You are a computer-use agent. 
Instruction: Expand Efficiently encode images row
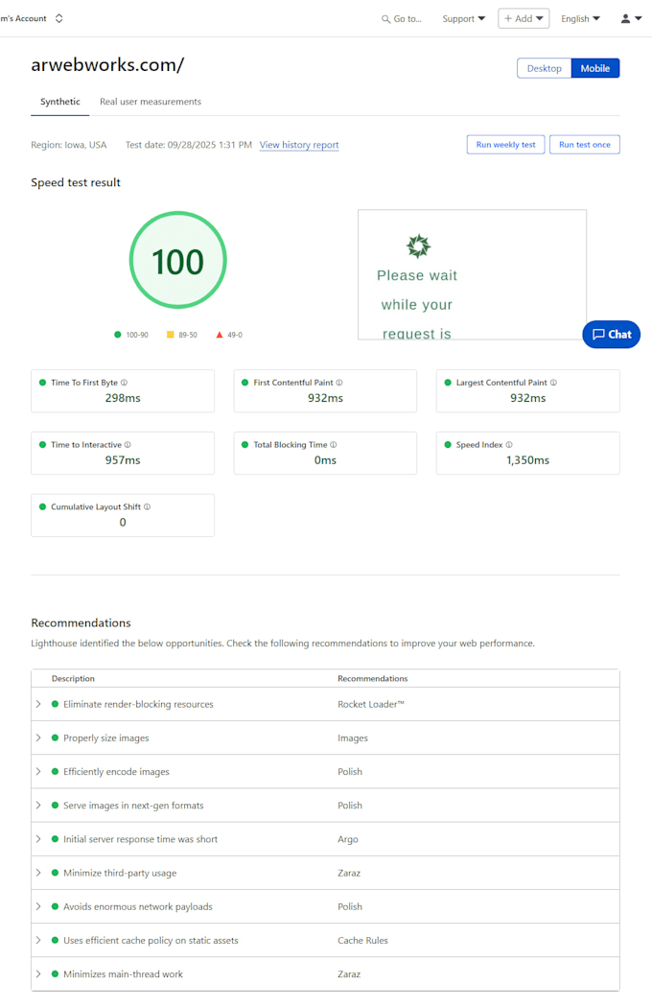(x=38, y=772)
